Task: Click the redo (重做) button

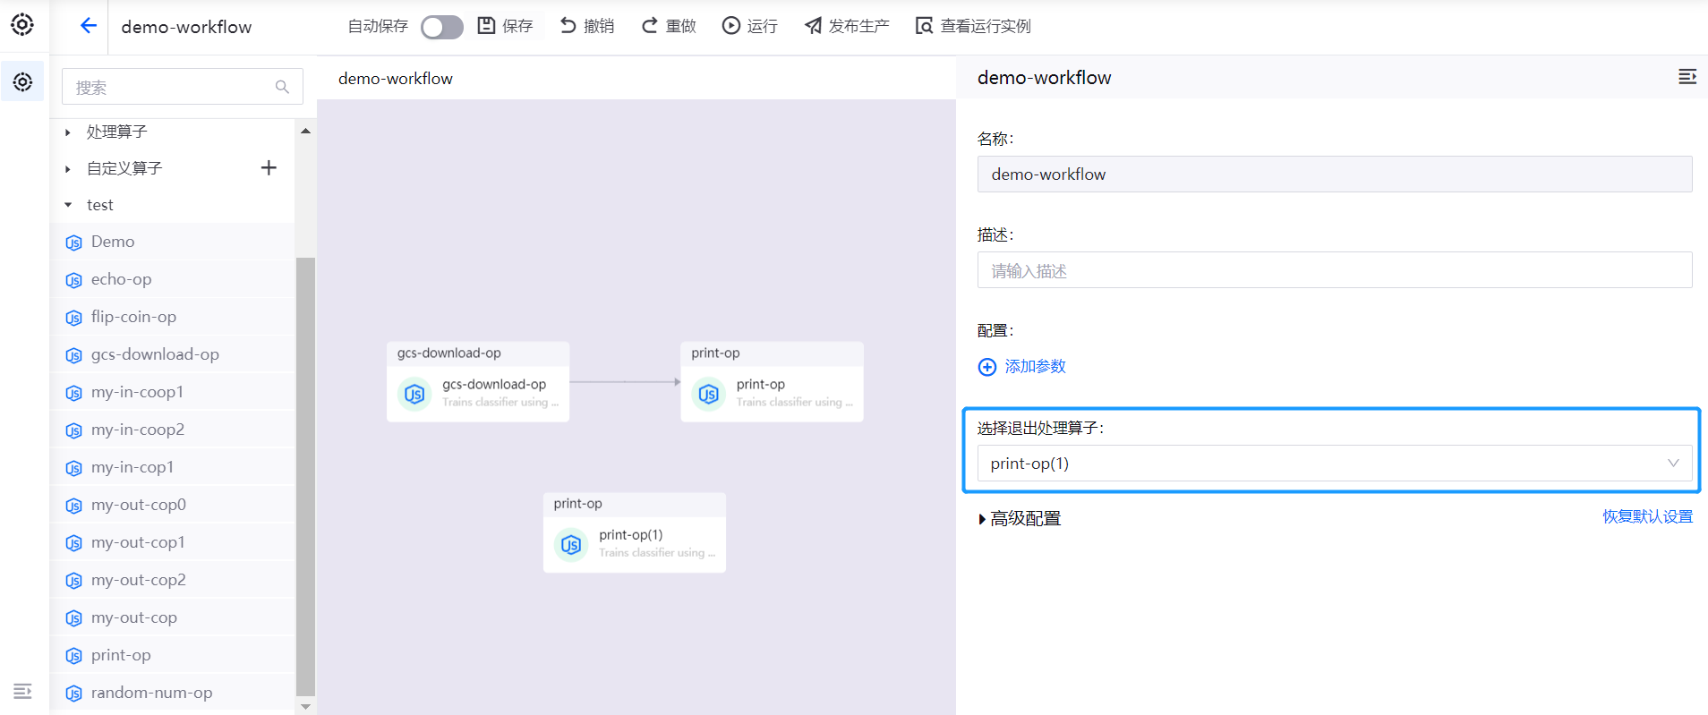Action: point(669,26)
